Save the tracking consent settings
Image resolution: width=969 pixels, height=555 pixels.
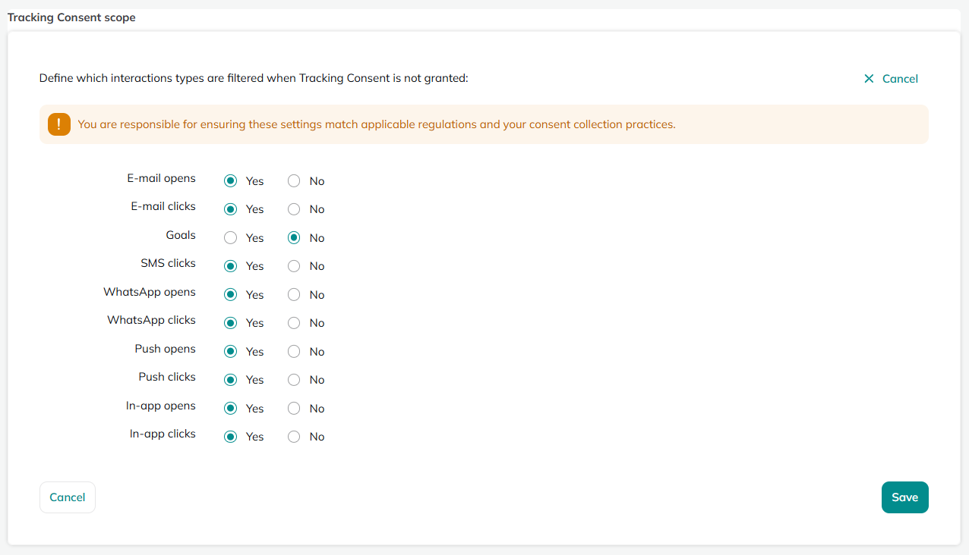[x=905, y=497]
